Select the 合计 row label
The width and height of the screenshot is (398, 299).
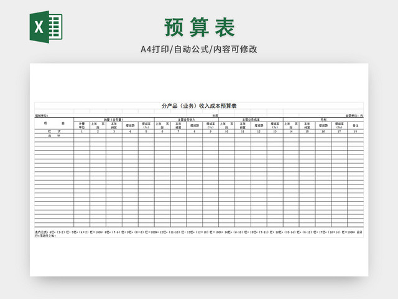(x=54, y=136)
